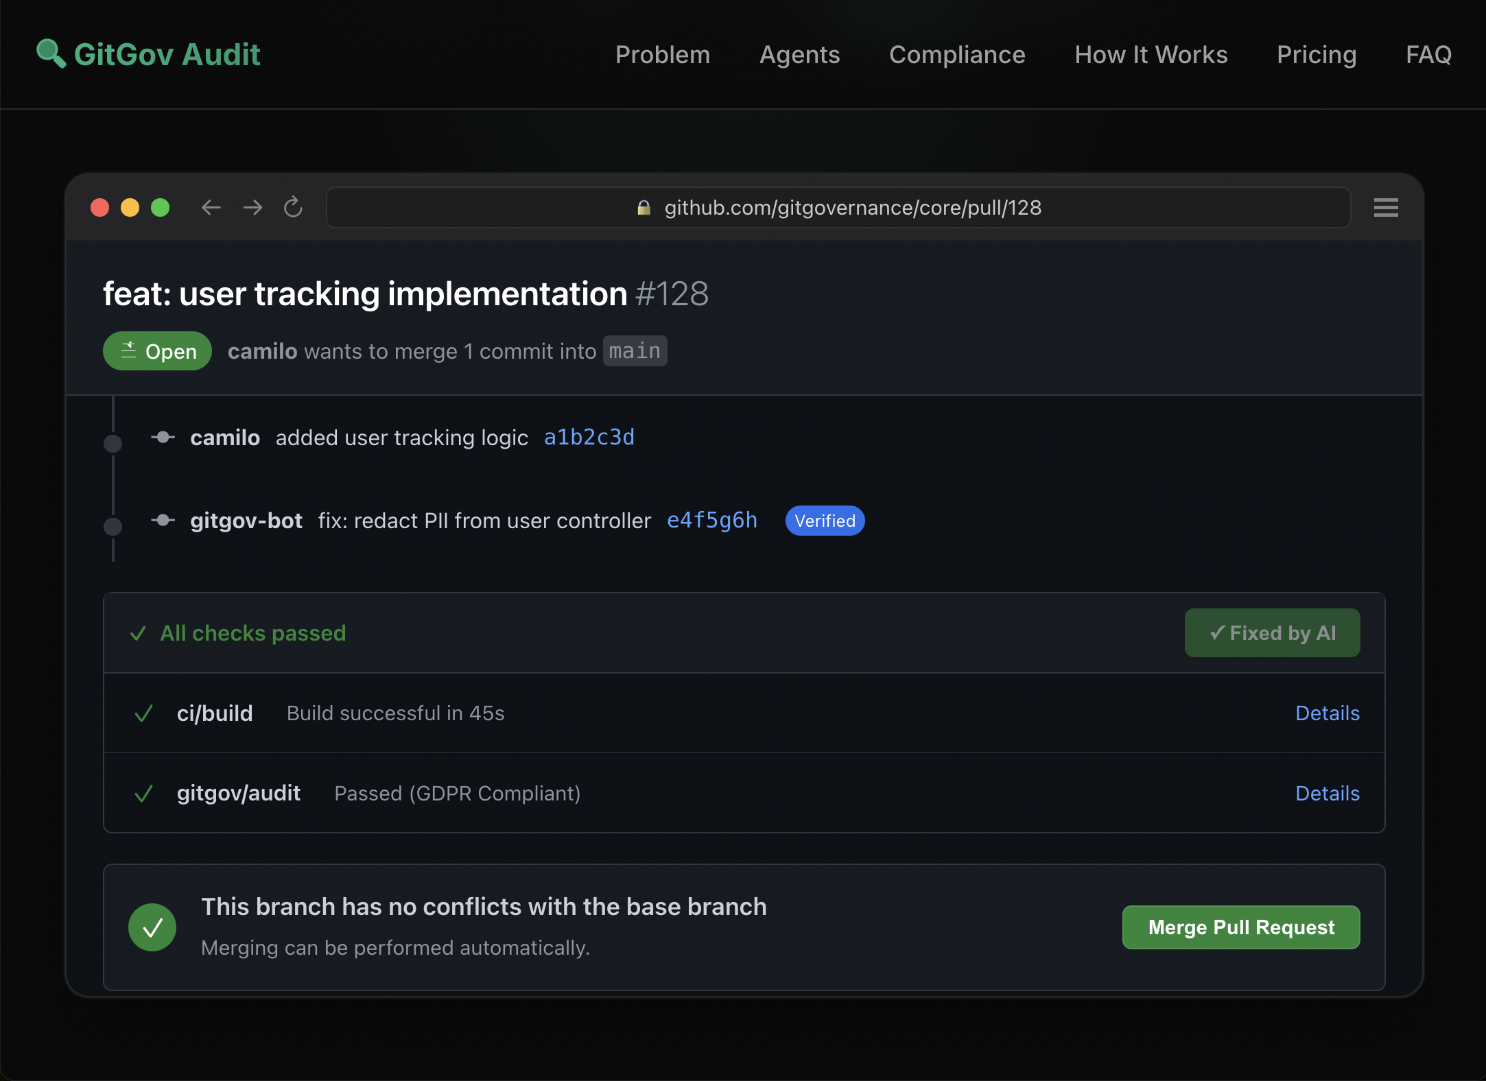Go to the Compliance nav item
The height and width of the screenshot is (1081, 1486).
point(956,55)
